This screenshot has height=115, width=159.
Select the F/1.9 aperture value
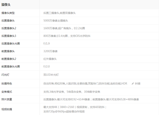click(x=46, y=43)
